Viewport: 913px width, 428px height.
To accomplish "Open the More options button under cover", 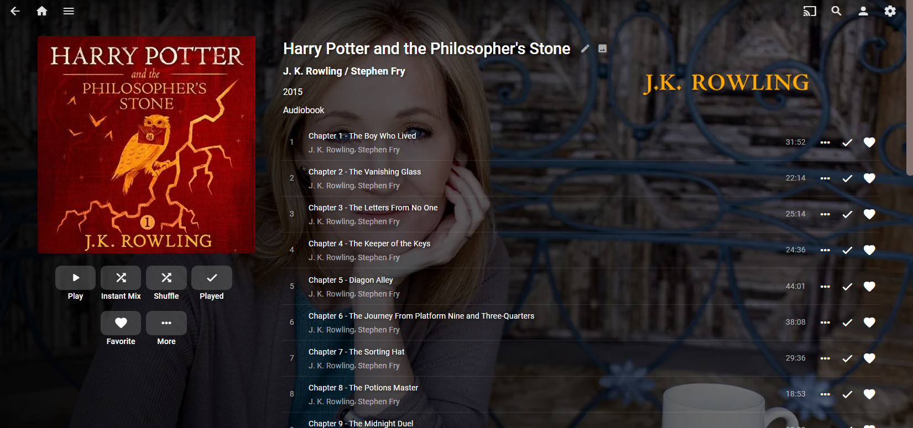I will point(166,323).
